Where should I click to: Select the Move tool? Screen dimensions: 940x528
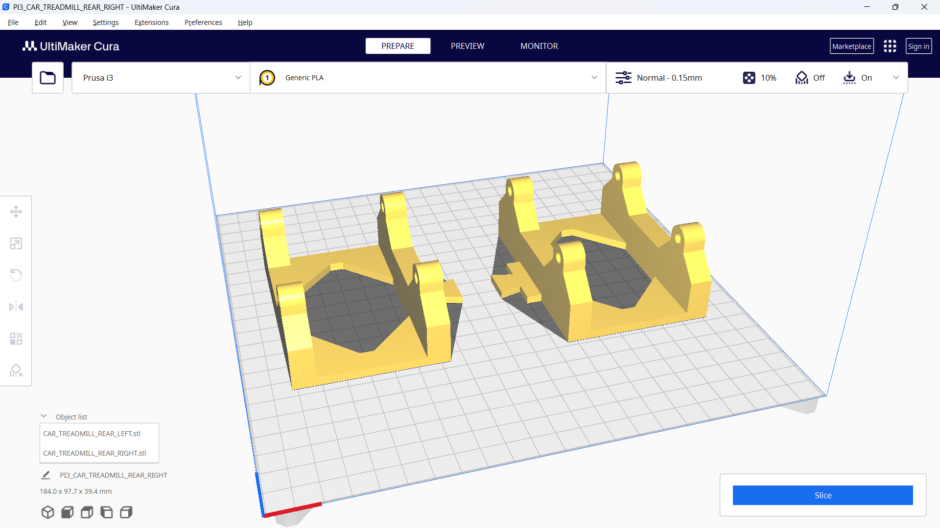(x=16, y=211)
